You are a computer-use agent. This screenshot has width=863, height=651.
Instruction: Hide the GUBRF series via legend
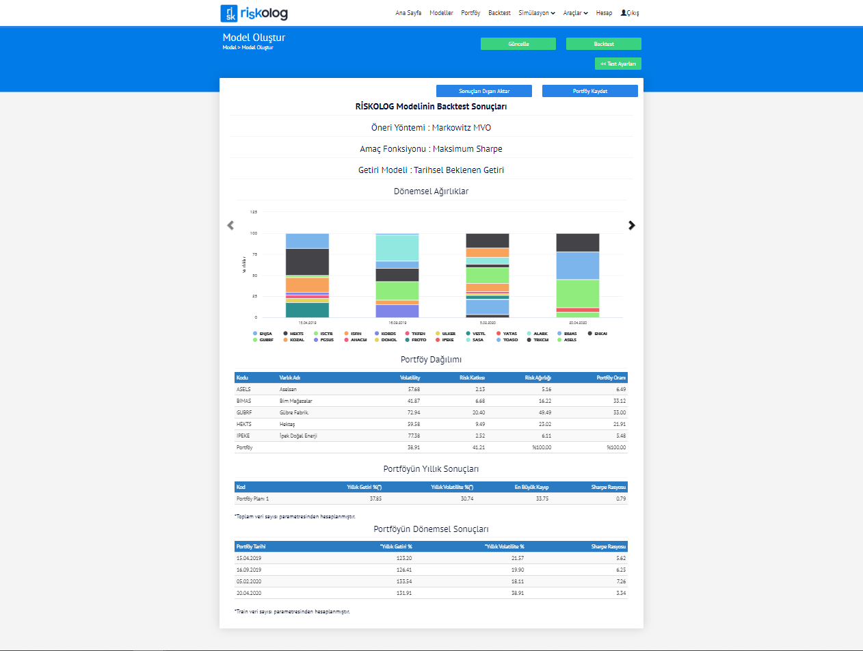pyautogui.click(x=263, y=339)
